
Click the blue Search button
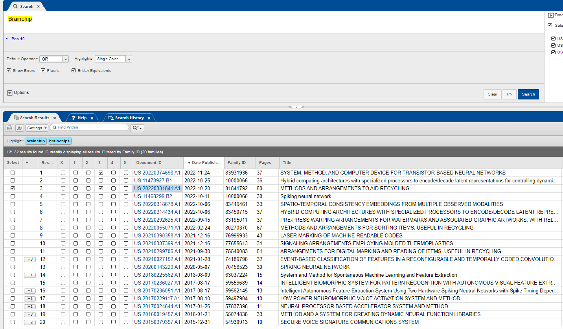tap(528, 94)
